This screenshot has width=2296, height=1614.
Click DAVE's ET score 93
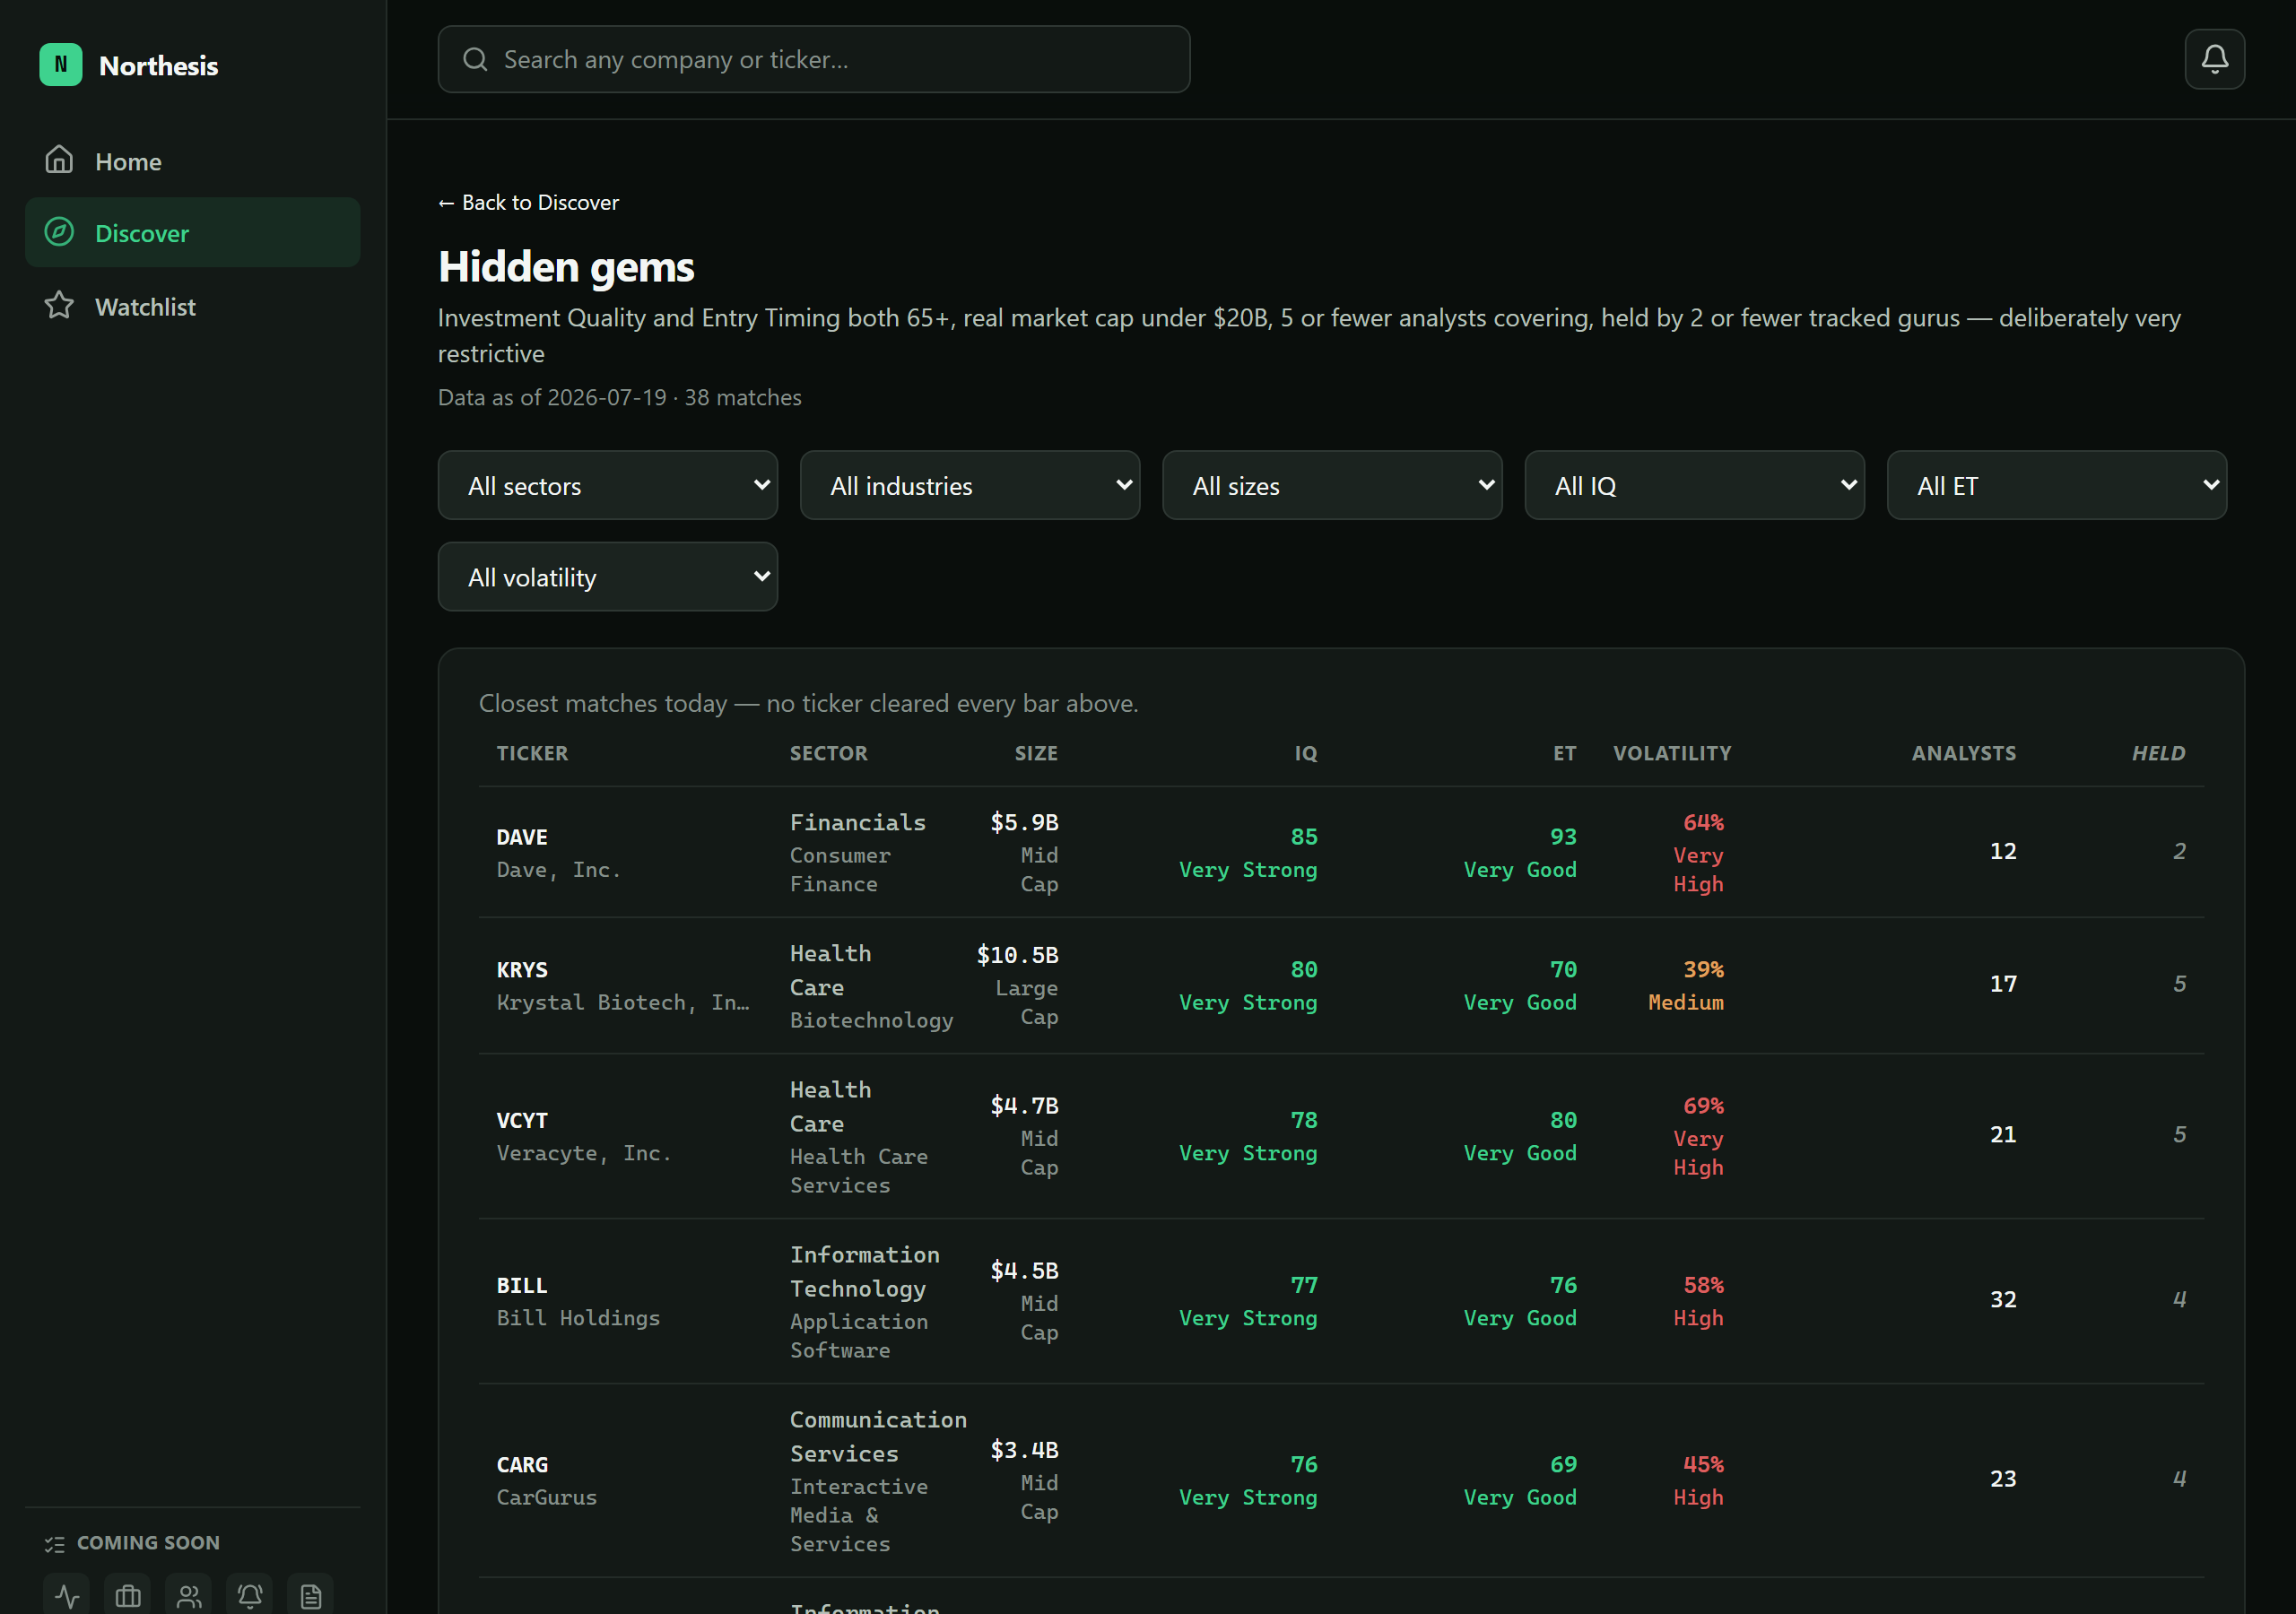(x=1562, y=836)
